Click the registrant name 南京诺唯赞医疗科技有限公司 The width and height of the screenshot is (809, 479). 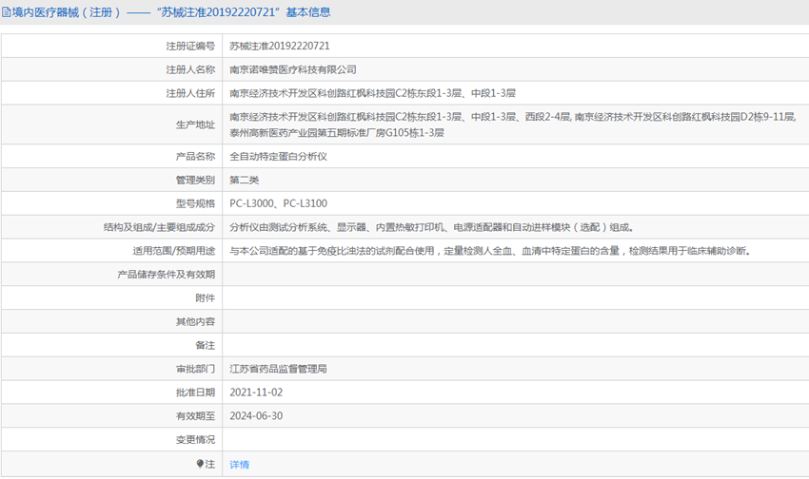click(293, 69)
